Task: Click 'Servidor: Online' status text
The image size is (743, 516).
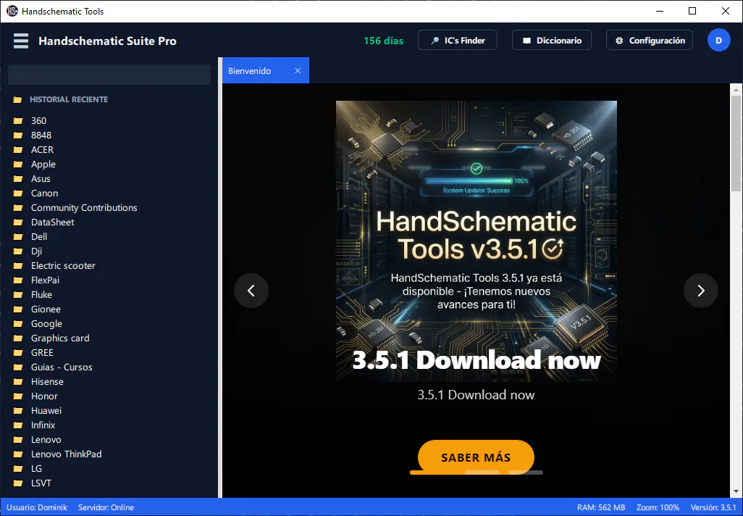Action: (106, 507)
